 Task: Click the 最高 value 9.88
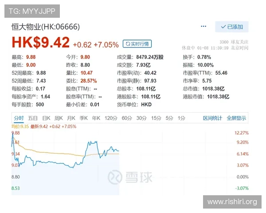[31, 57]
